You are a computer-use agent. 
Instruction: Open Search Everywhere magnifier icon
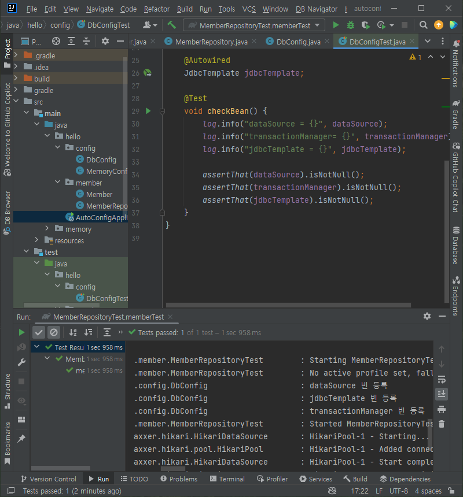(424, 25)
